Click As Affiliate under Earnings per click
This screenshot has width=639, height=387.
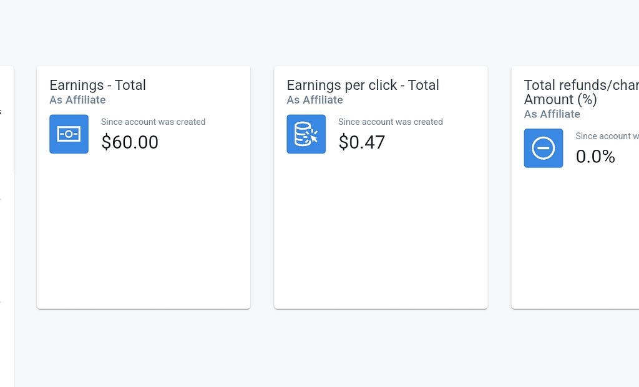315,100
